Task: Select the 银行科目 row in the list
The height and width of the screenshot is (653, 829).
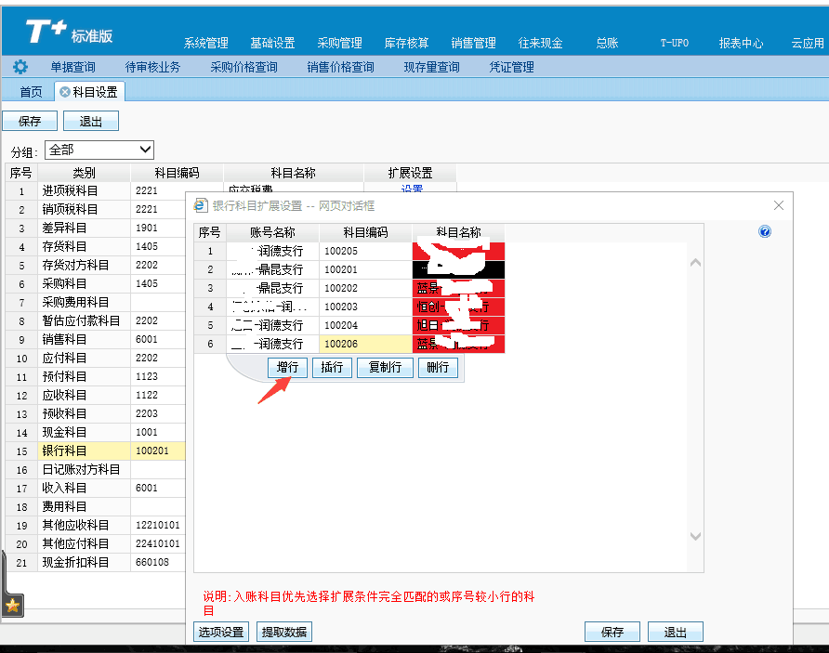Action: point(95,451)
